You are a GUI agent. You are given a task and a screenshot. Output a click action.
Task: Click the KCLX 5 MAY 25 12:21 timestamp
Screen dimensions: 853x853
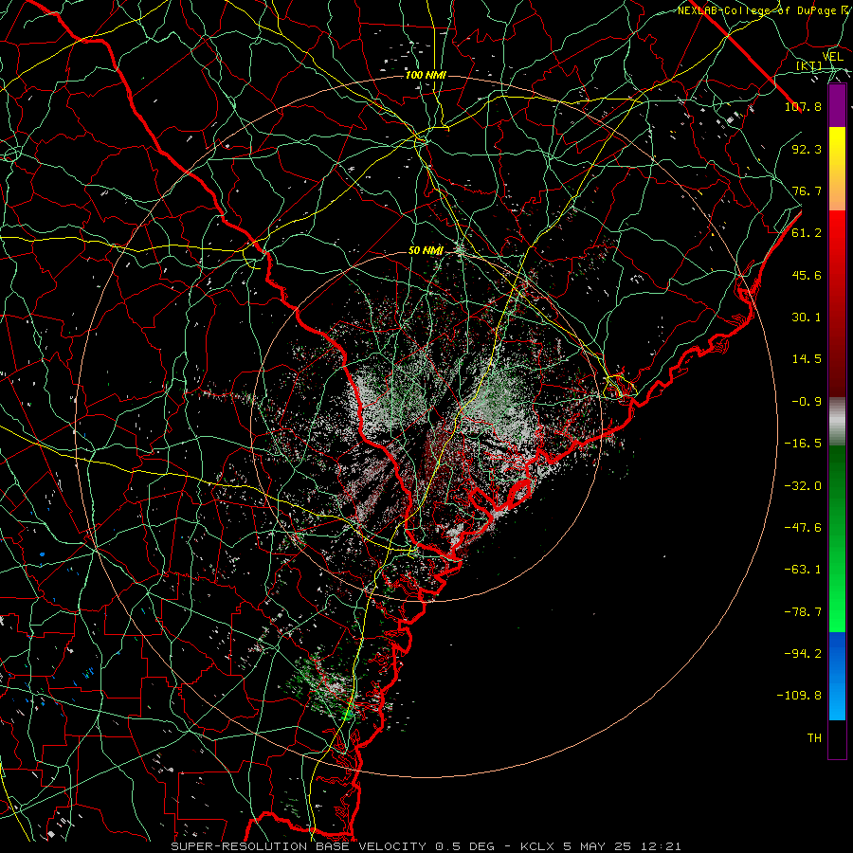point(601,846)
